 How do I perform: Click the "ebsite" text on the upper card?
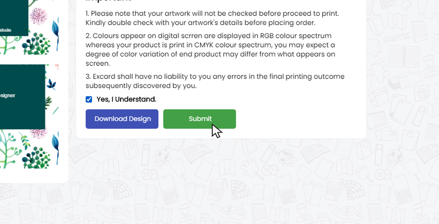pyautogui.click(x=5, y=30)
